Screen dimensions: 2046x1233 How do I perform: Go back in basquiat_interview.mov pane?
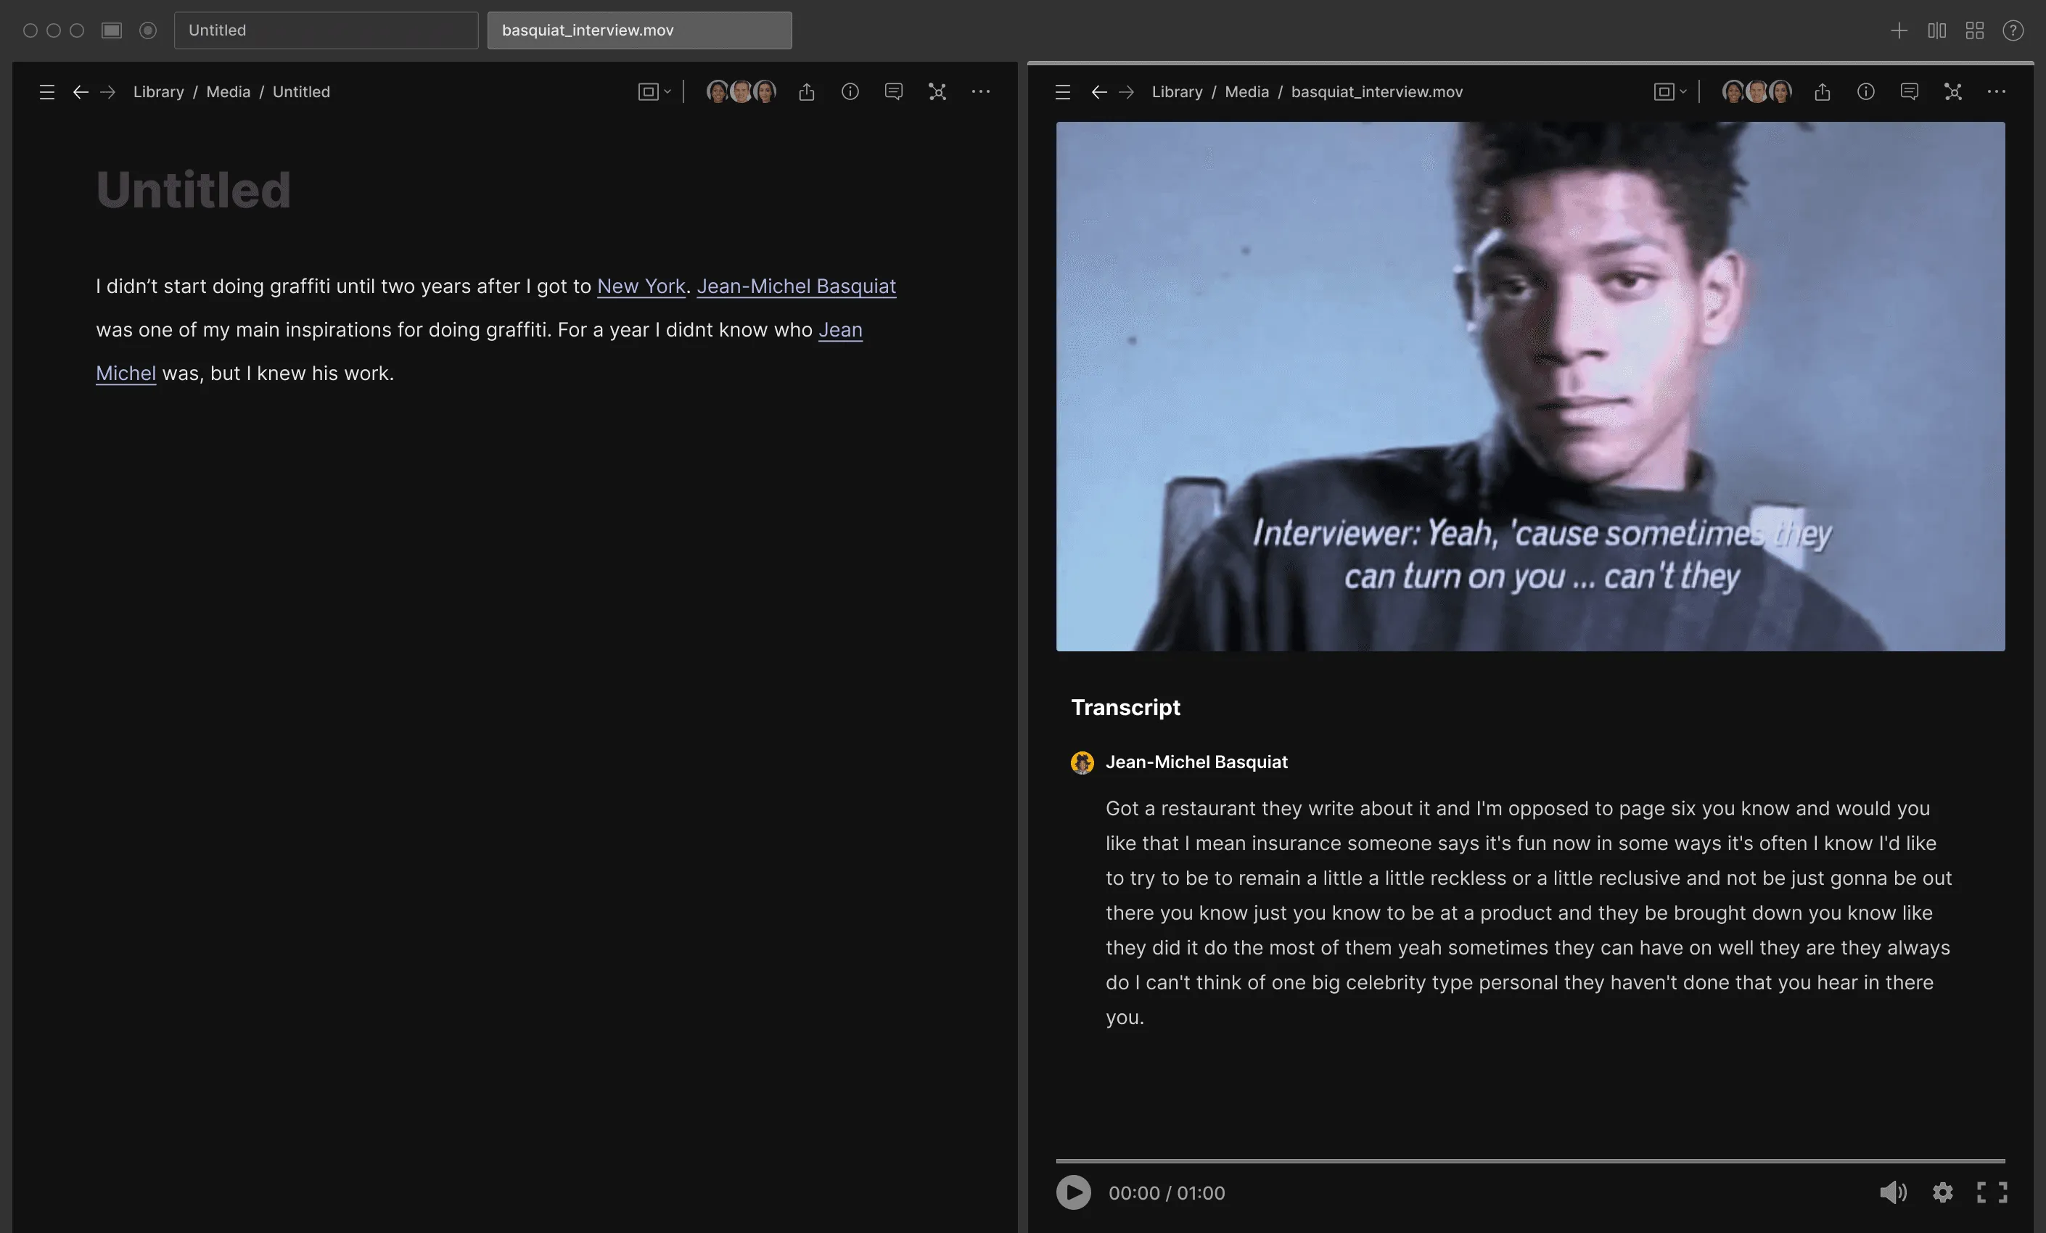(x=1098, y=92)
